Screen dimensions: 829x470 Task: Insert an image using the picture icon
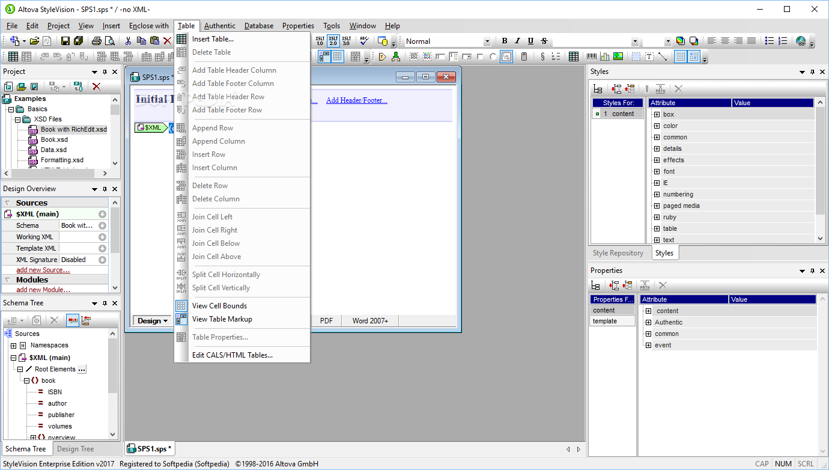click(x=618, y=56)
